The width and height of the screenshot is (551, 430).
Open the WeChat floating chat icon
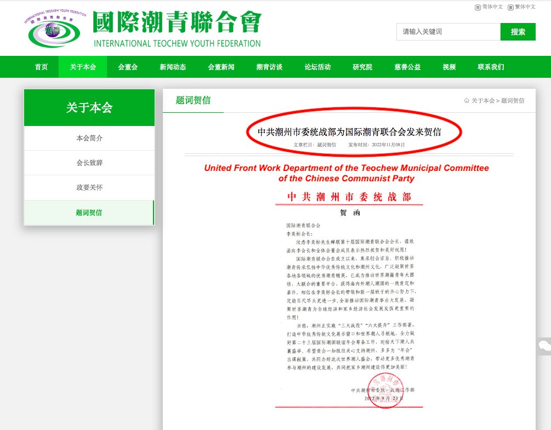pyautogui.click(x=544, y=346)
